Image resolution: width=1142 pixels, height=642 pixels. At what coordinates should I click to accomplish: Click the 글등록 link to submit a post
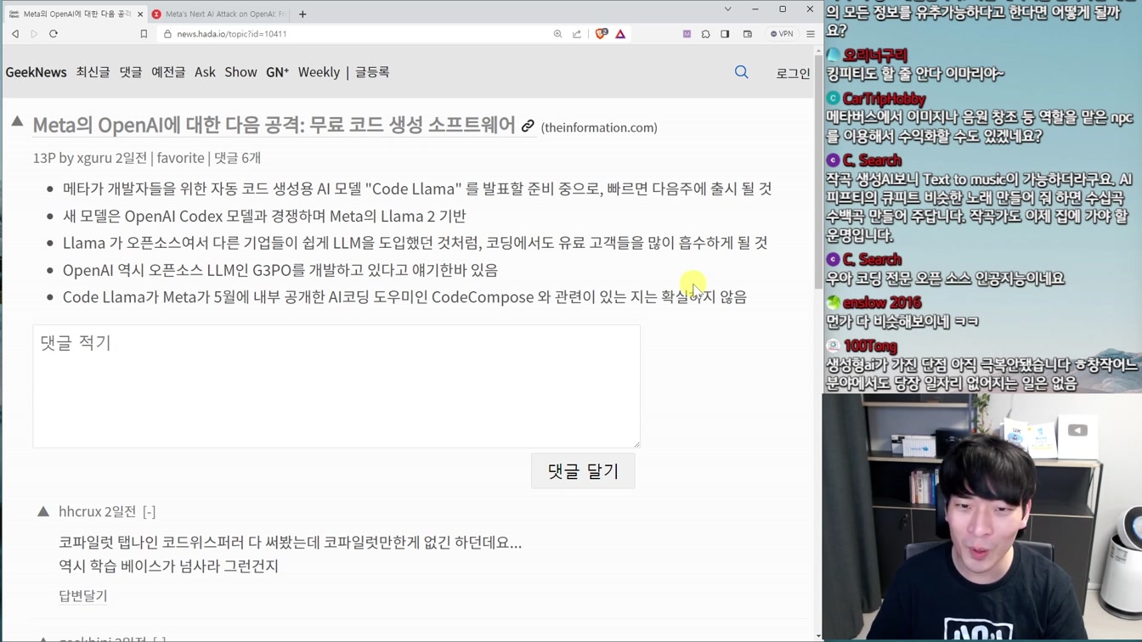coord(372,72)
